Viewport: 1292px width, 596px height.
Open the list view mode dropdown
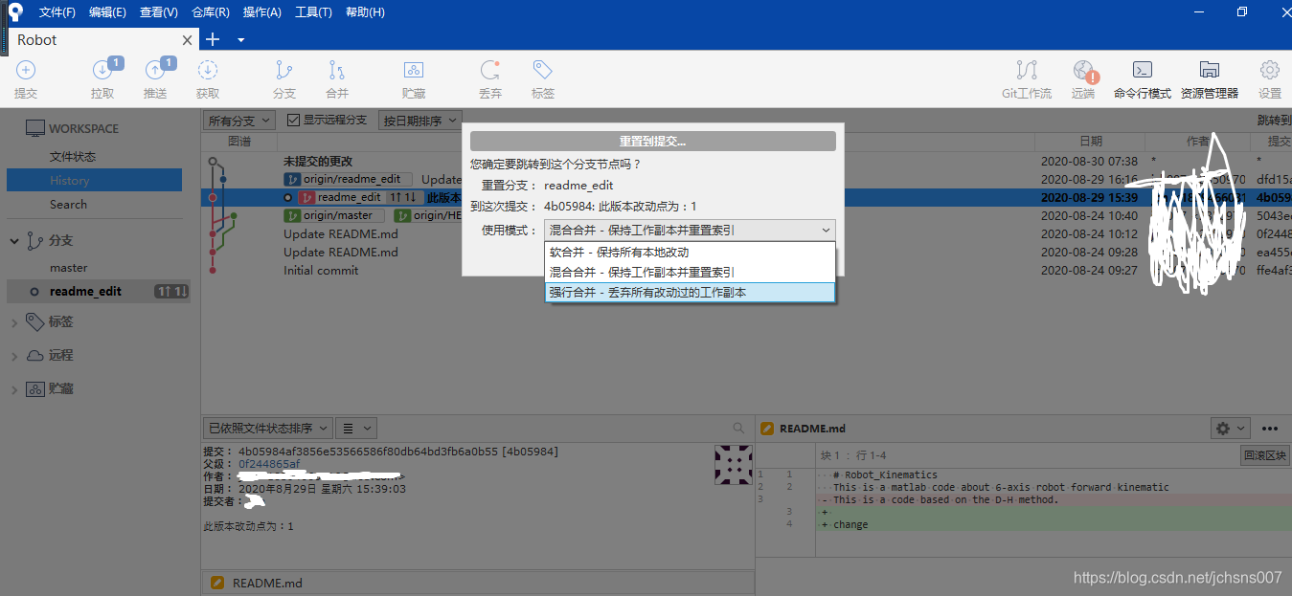(356, 428)
